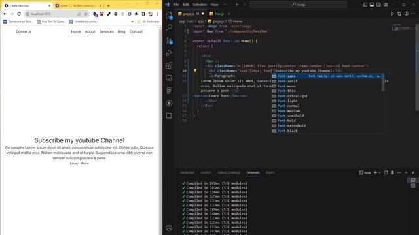Click the Learn More button on webpage
The width and height of the screenshot is (419, 235).
79,163
